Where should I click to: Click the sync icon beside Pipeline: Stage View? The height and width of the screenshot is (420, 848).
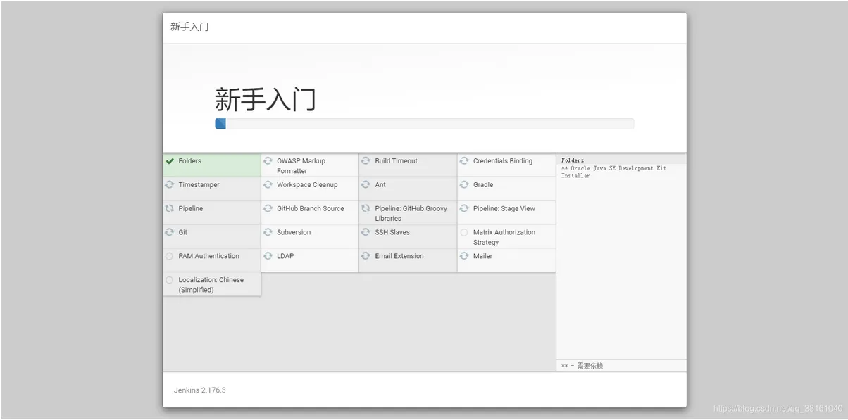tap(464, 209)
